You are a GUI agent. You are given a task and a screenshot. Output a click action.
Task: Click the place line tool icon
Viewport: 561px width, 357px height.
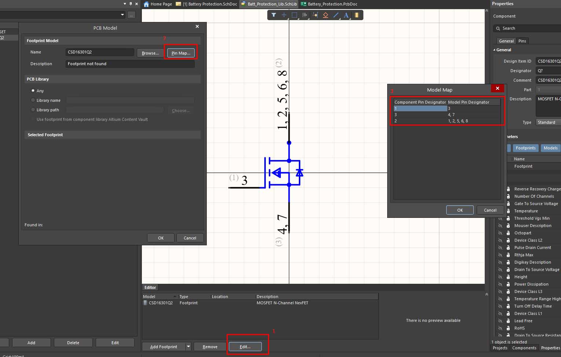pyautogui.click(x=336, y=15)
